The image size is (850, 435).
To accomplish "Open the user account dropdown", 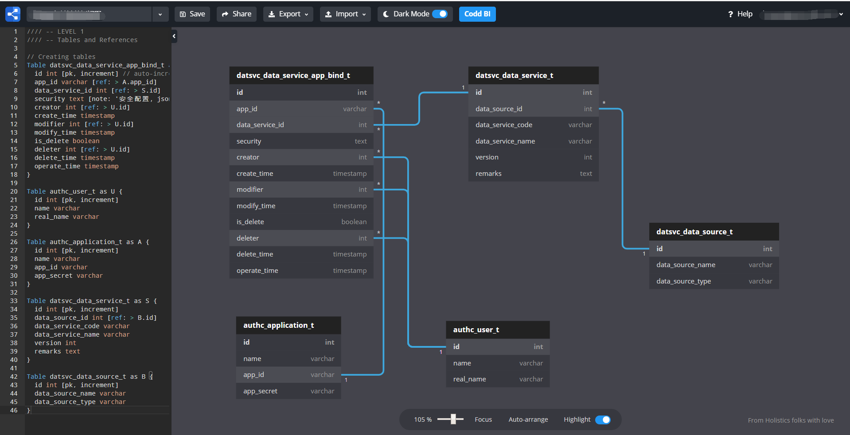I will pos(802,14).
